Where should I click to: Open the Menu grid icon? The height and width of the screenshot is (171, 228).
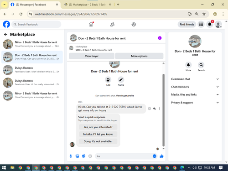(x=201, y=24)
